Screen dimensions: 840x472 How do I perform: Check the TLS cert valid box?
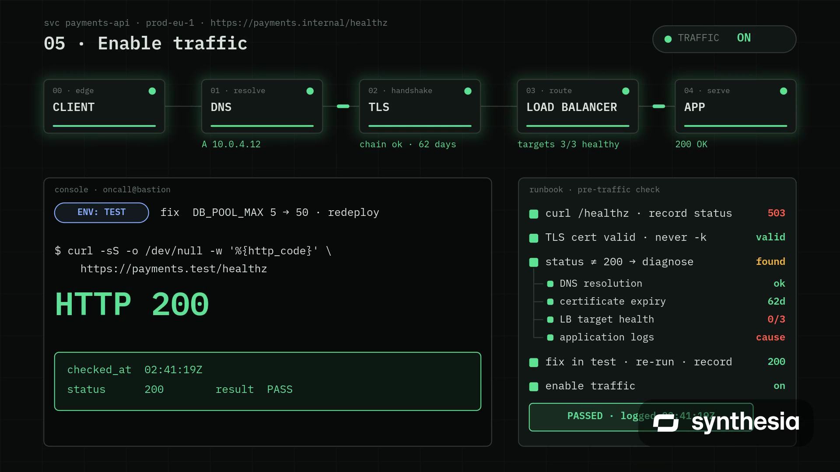pyautogui.click(x=534, y=238)
